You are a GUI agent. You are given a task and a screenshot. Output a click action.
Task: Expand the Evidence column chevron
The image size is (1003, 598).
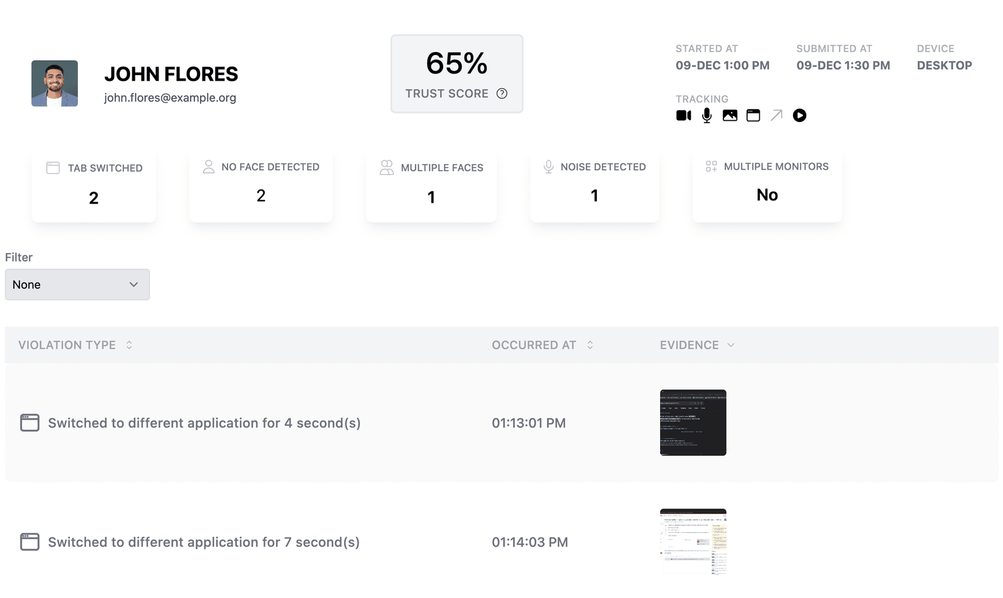pyautogui.click(x=730, y=345)
